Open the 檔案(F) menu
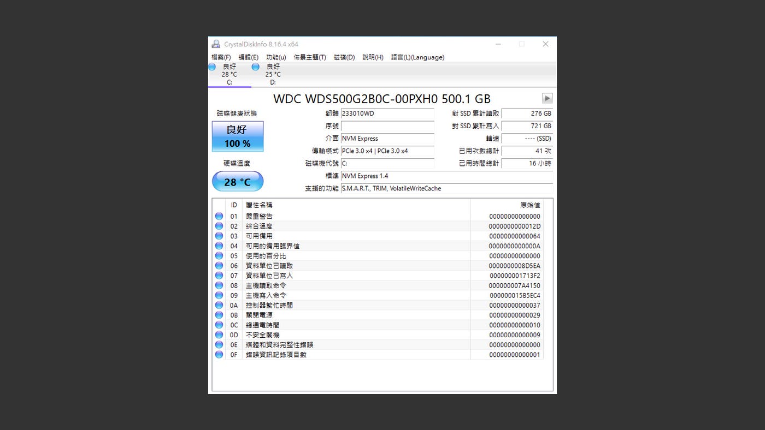765x430 pixels. 221,57
